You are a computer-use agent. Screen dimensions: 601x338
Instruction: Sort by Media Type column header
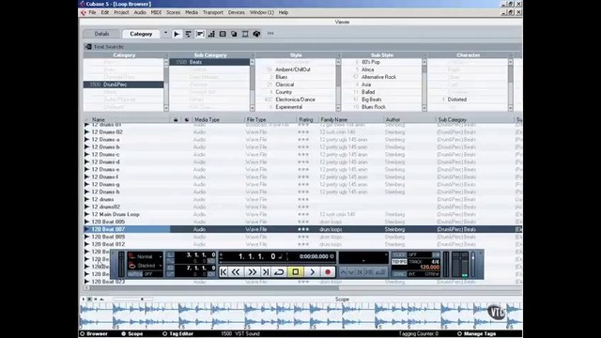point(207,120)
